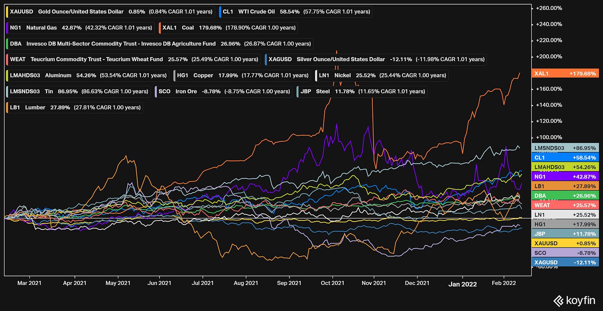The width and height of the screenshot is (603, 311).
Task: Select the LB1 Lumber legend entry
Action: (x=75, y=107)
